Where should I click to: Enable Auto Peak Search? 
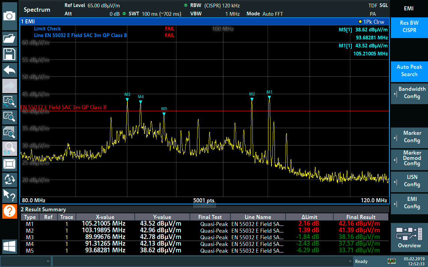point(409,71)
